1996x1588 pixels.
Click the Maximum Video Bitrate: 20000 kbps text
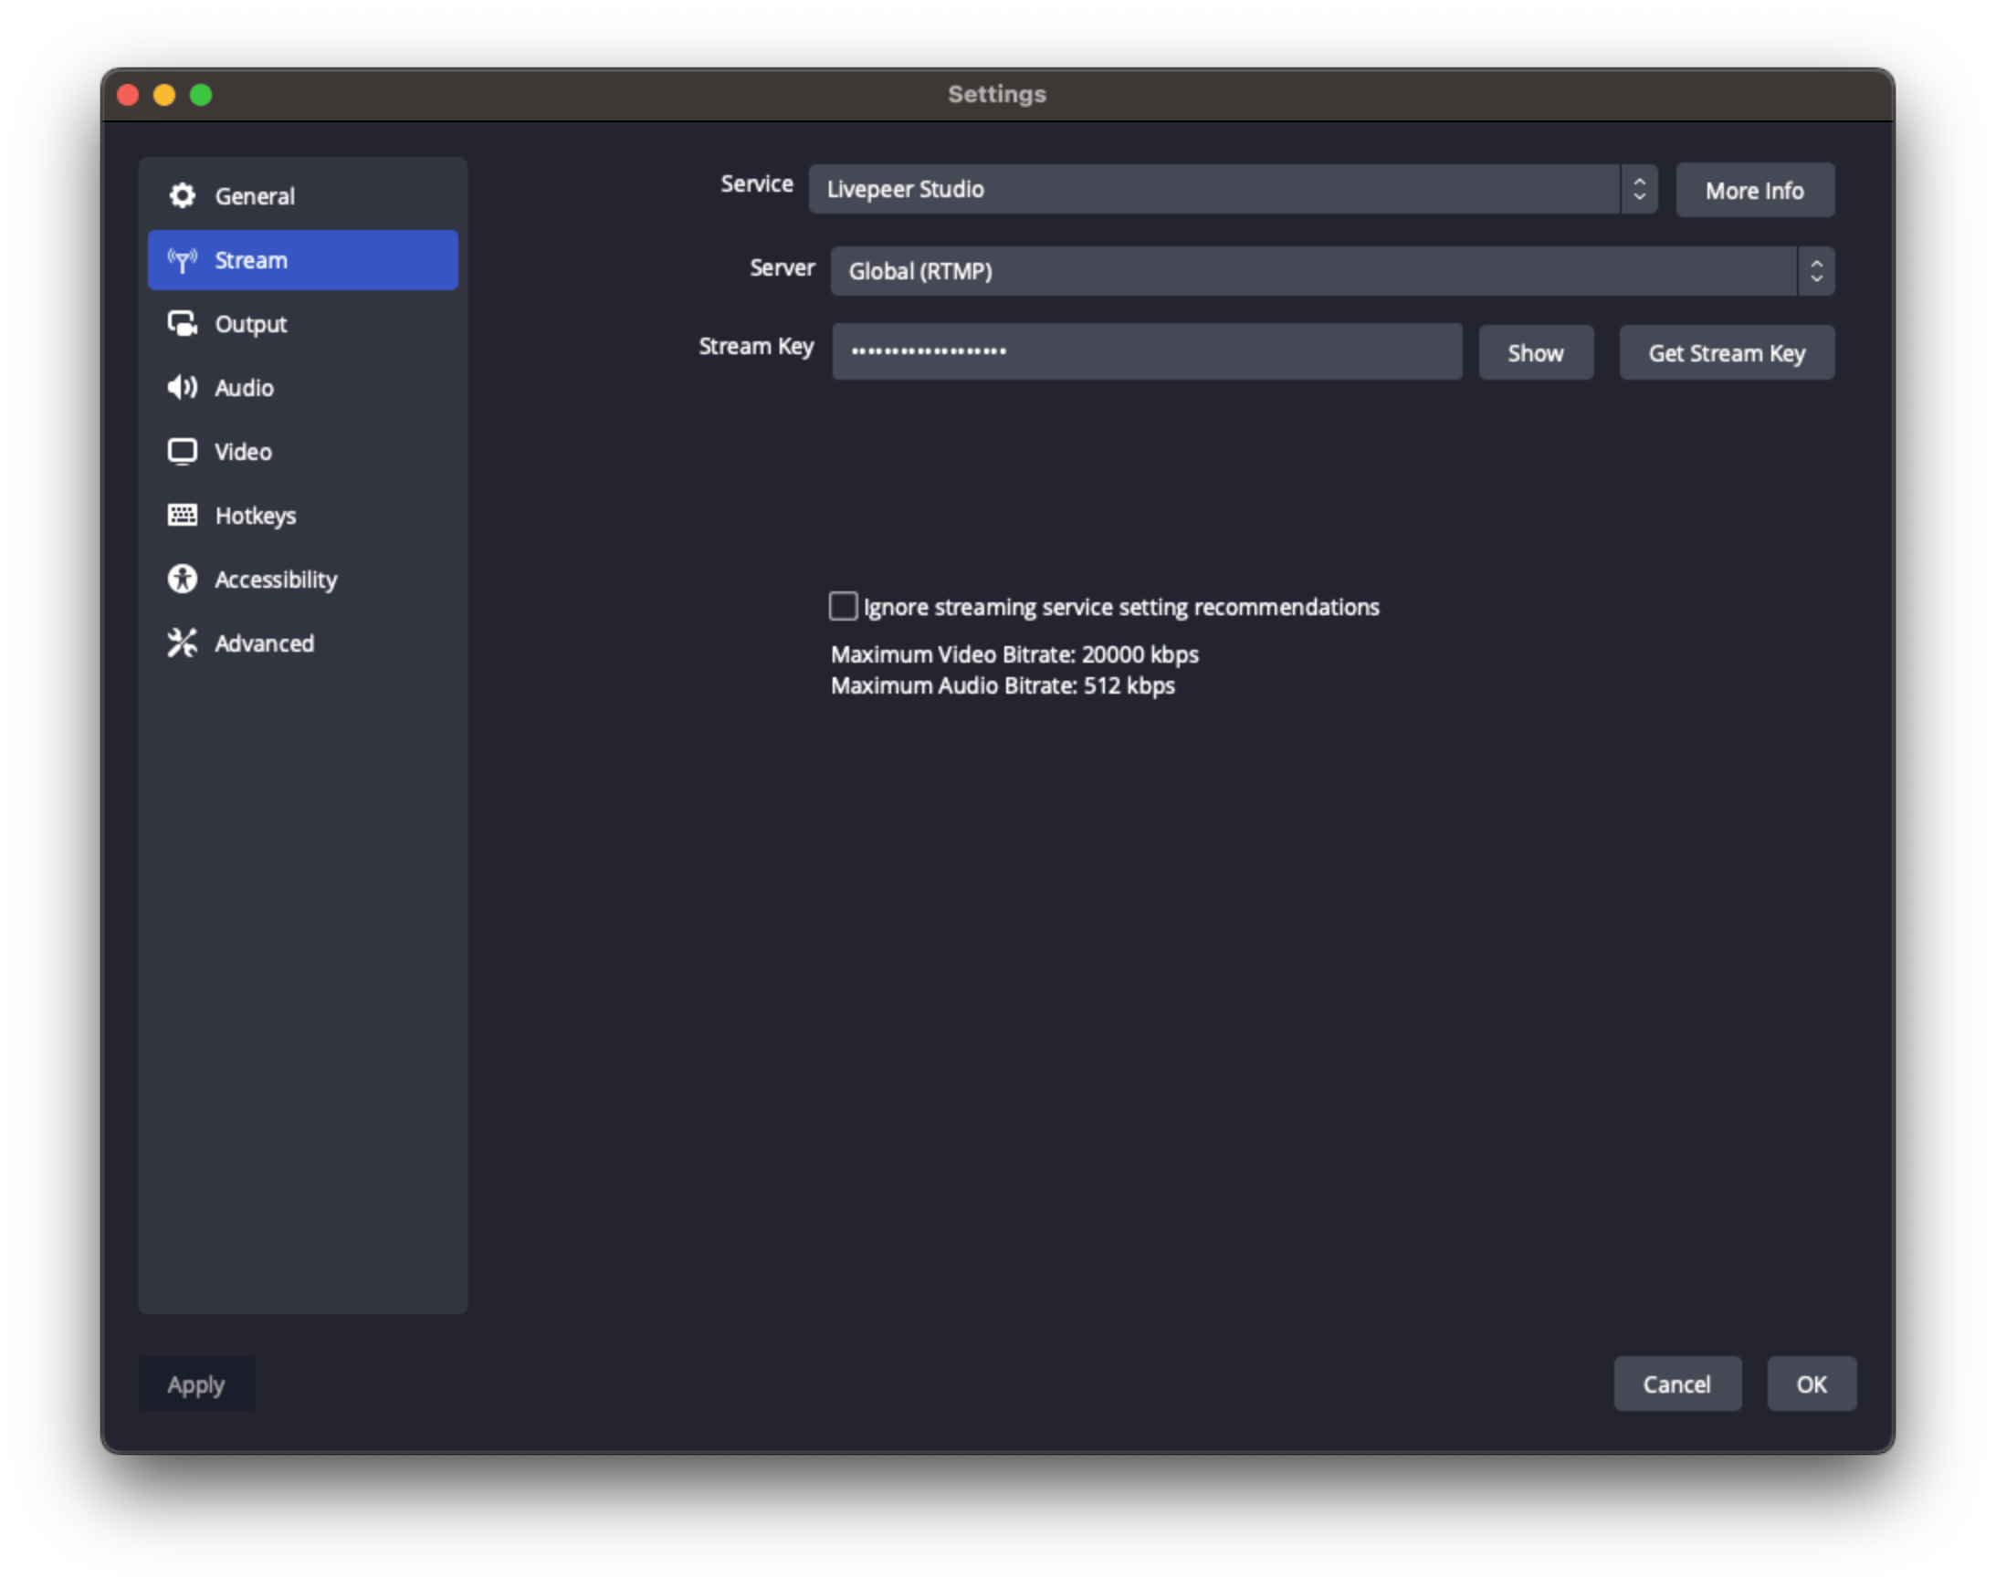pyautogui.click(x=1014, y=654)
